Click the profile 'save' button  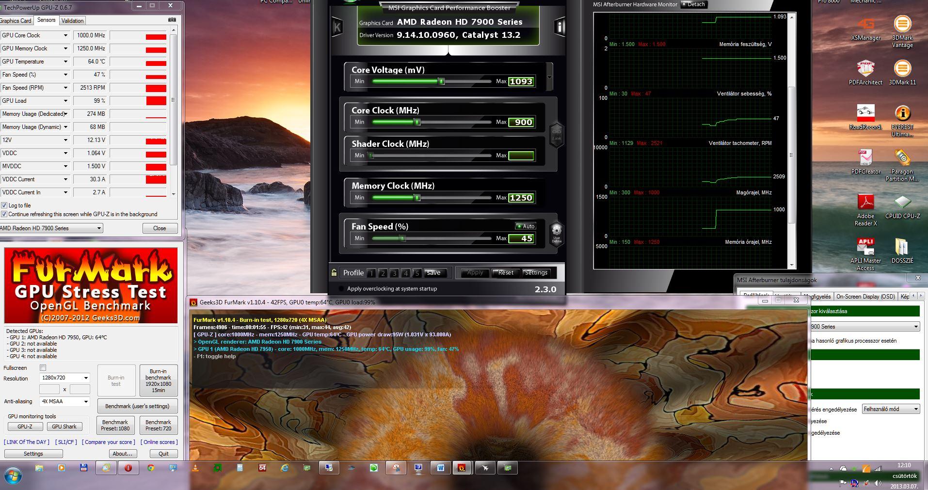click(x=433, y=273)
